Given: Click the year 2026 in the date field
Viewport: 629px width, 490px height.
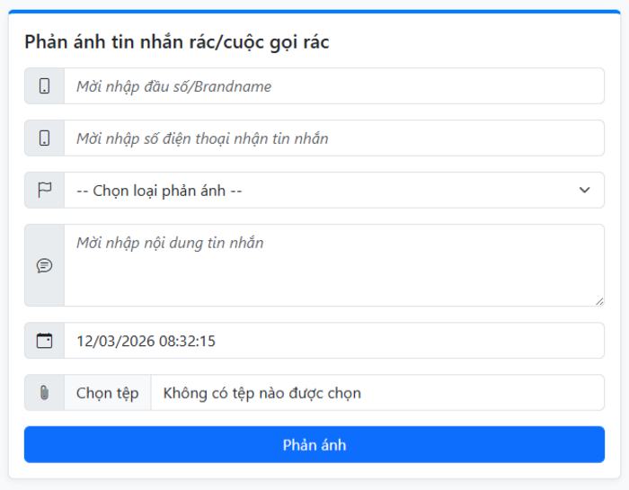Looking at the screenshot, I should pyautogui.click(x=136, y=342).
